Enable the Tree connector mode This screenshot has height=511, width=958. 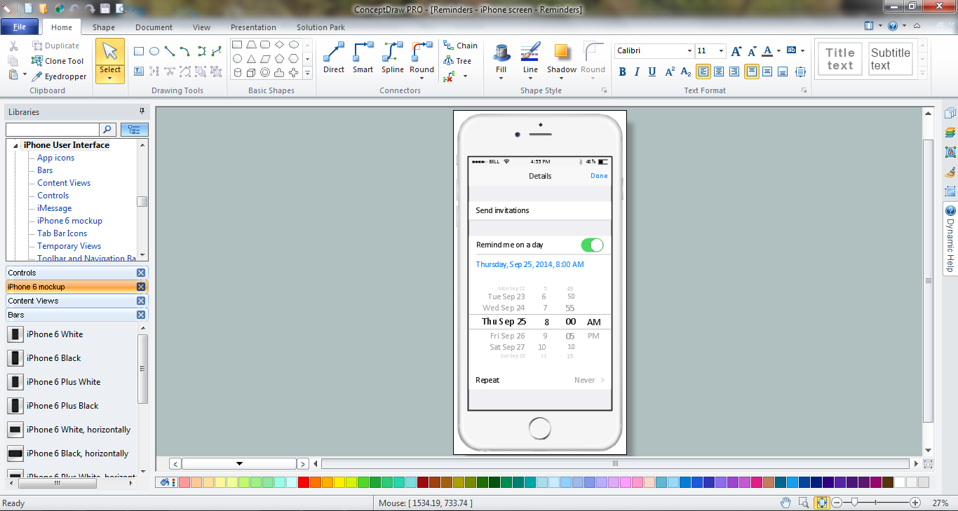(457, 61)
